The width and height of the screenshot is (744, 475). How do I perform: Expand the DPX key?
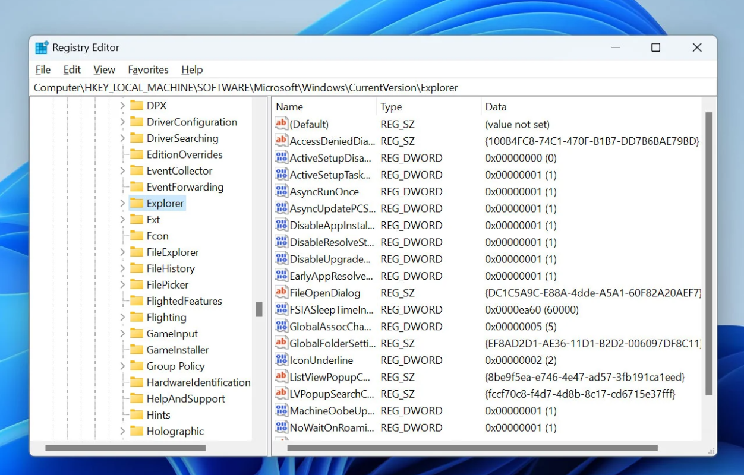pyautogui.click(x=122, y=106)
